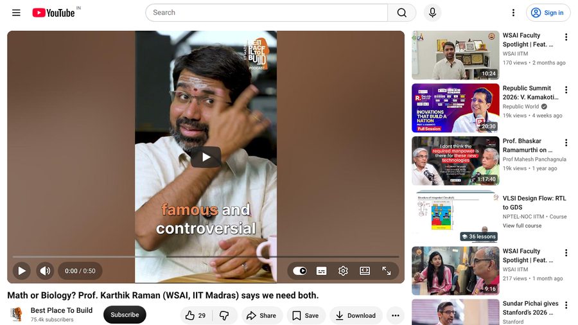The width and height of the screenshot is (578, 325).
Task: Open Republic World channel name
Action: 521,107
